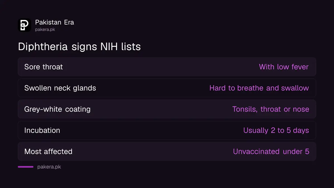Select the Swollen neck glands row
334x188 pixels.
[167, 88]
